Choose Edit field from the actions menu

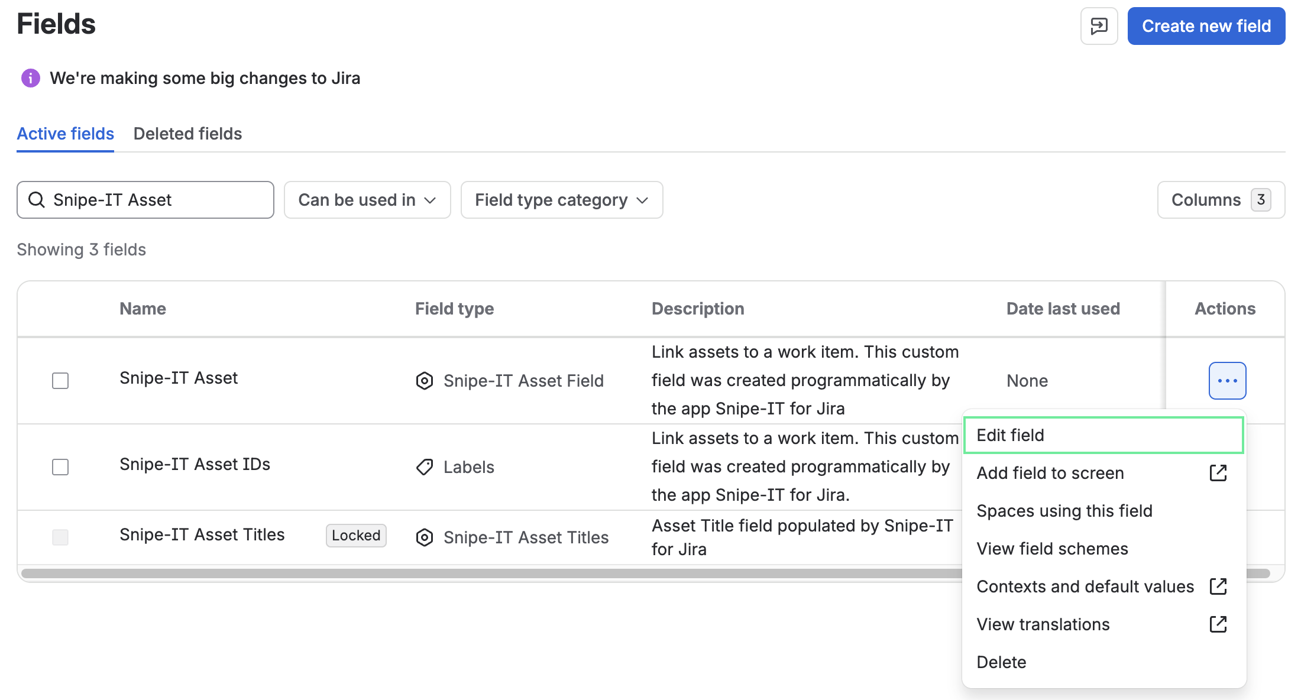pos(1103,435)
